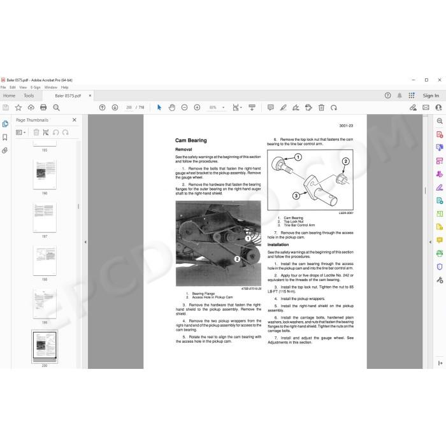Screen dimensions: 446x446
Task: Zoom out with minus icon
Action: coord(184,108)
